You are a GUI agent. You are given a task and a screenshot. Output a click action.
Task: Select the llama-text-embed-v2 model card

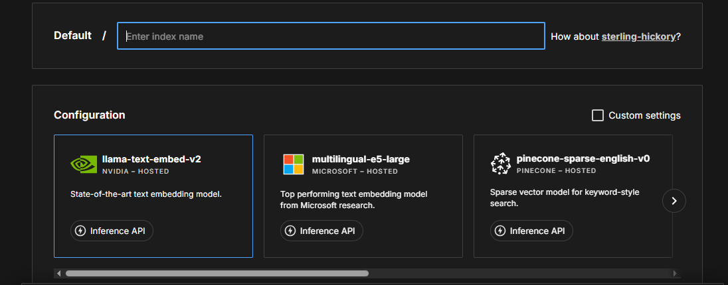[153, 196]
